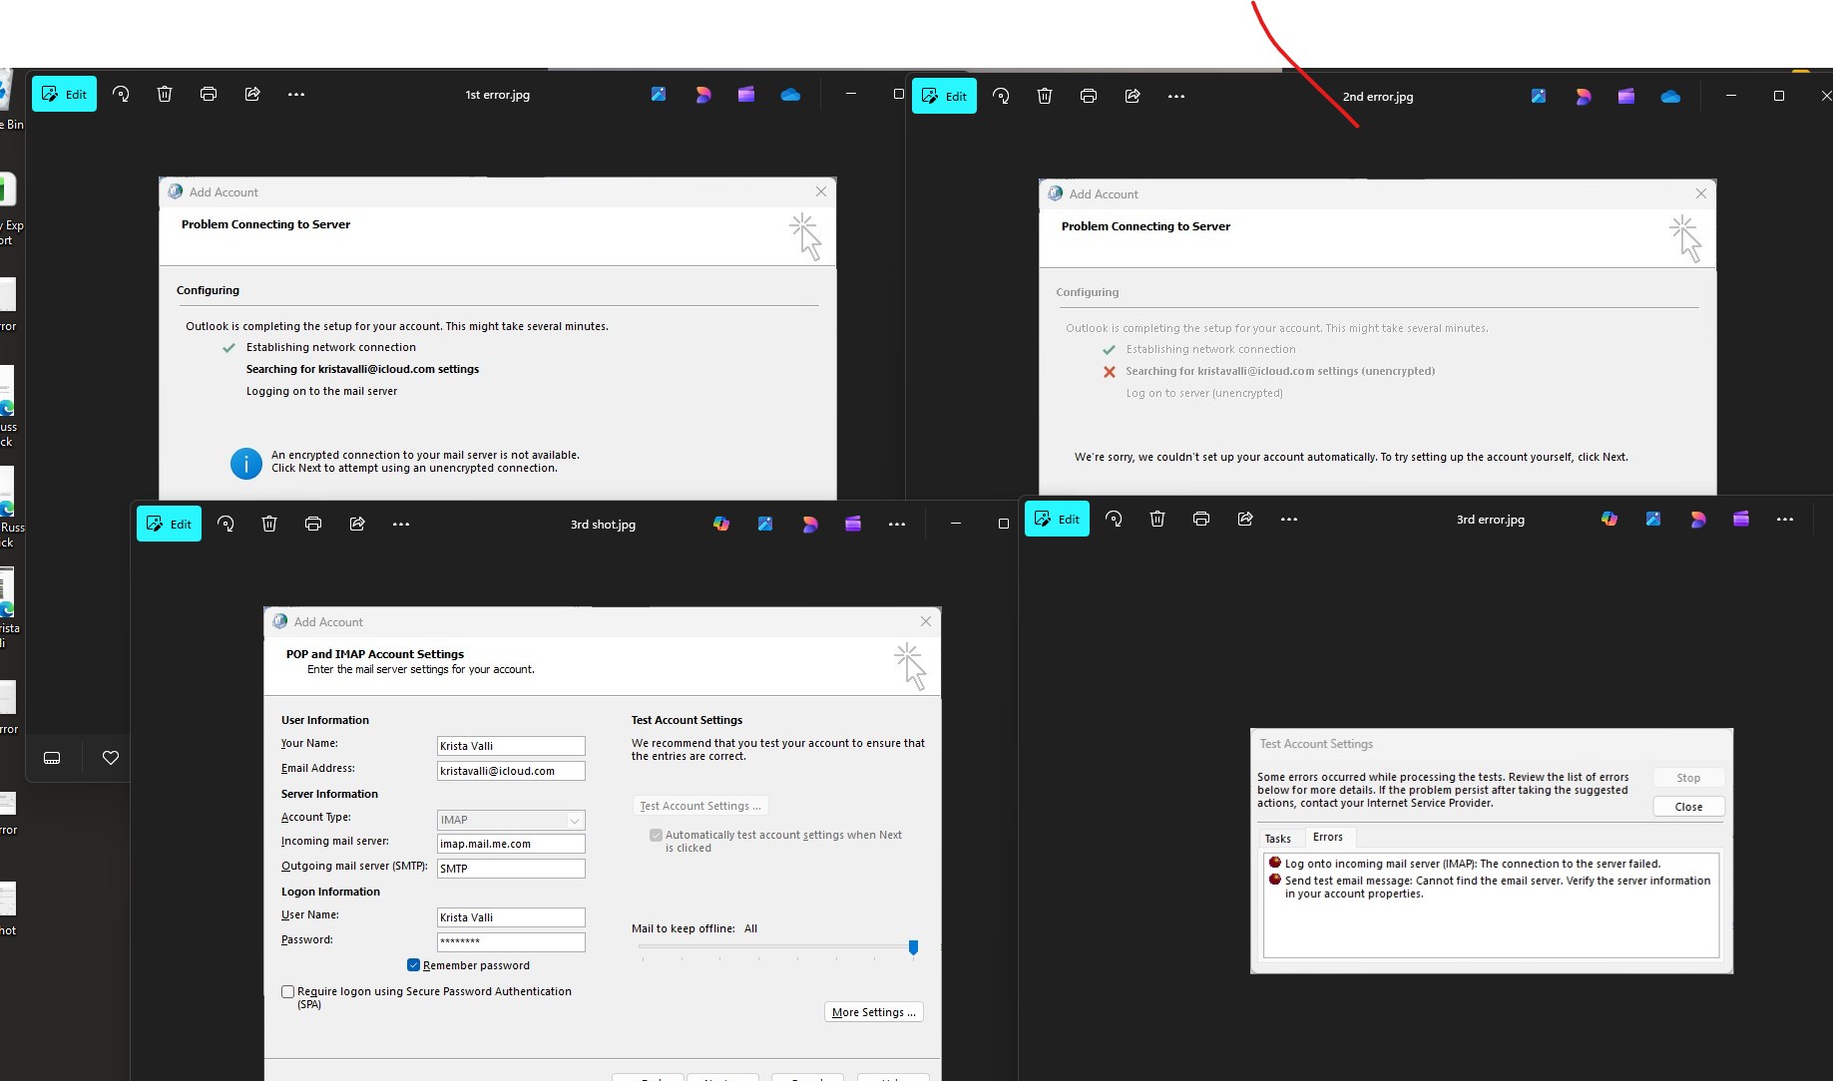Screen dimensions: 1833x1081
Task: Open Clipchamp icon in 2nd error.jpg window
Action: pyautogui.click(x=1626, y=96)
